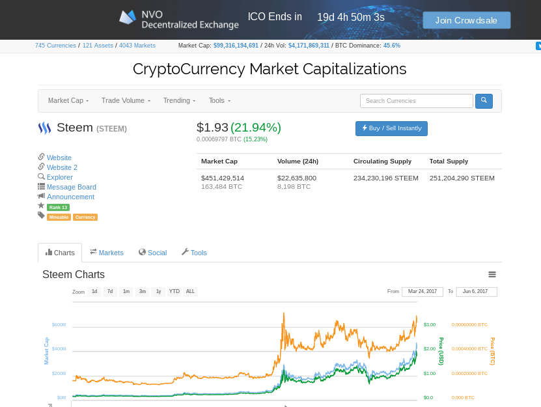The width and height of the screenshot is (541, 407).
Task: Click the Mineable tag badge
Action: (x=59, y=217)
